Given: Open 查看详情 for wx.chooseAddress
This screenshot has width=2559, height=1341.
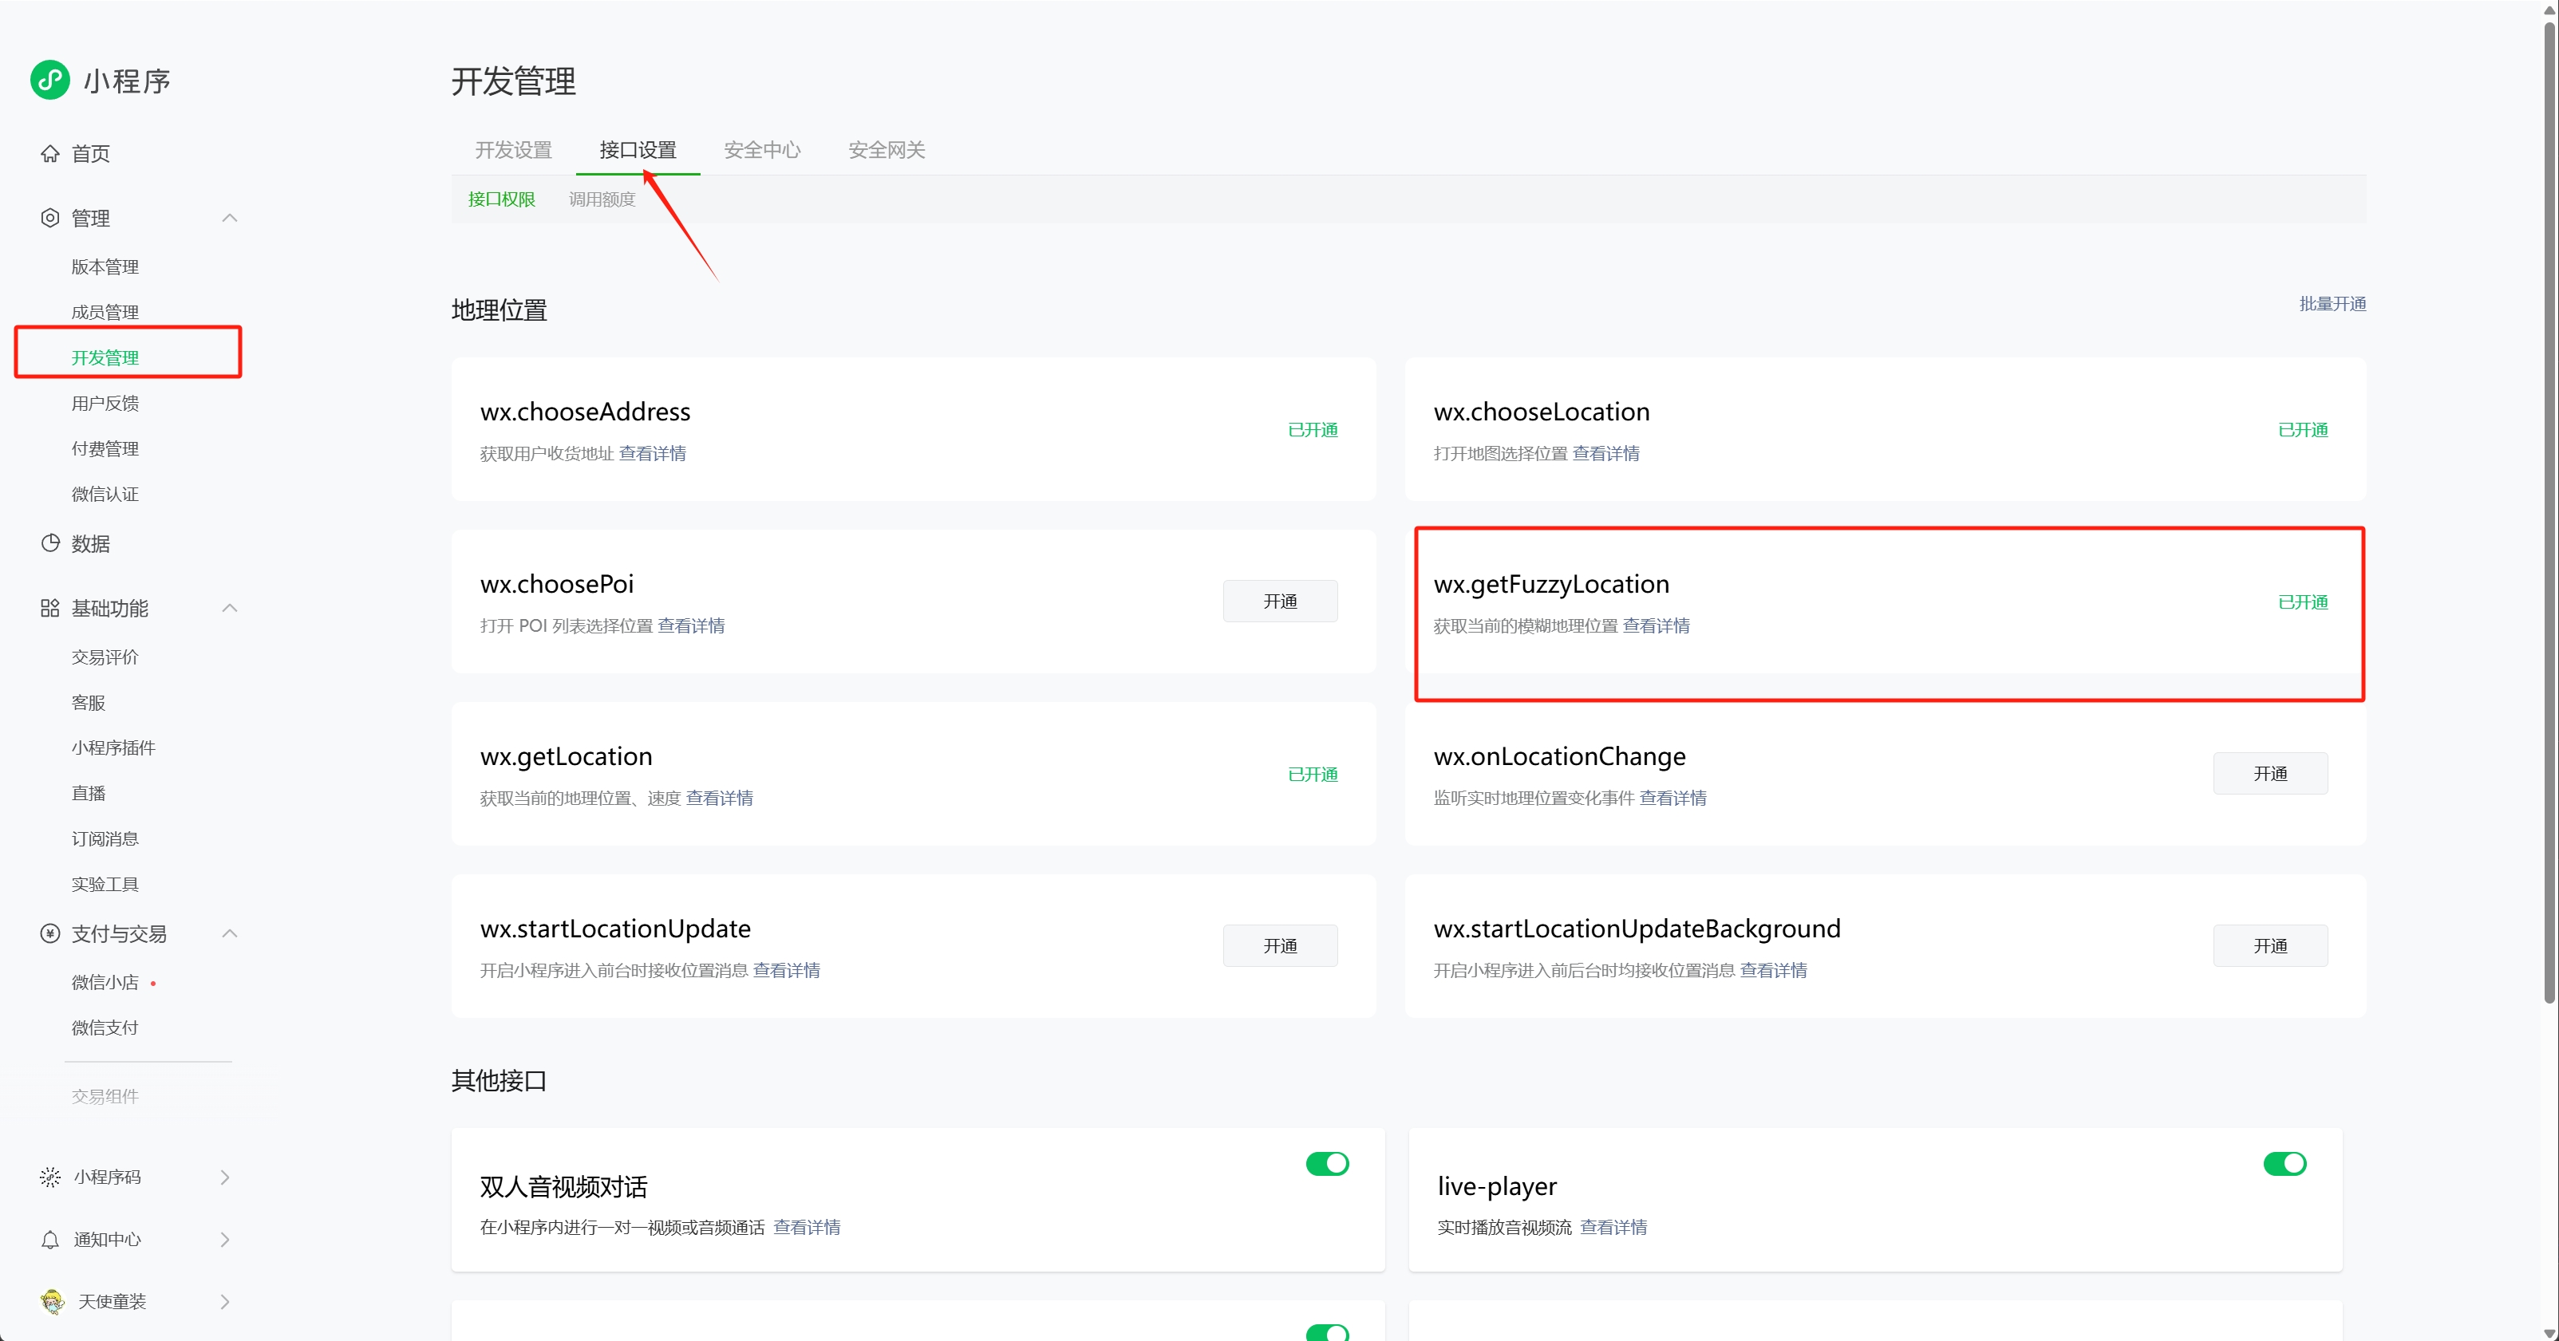Looking at the screenshot, I should tap(653, 453).
